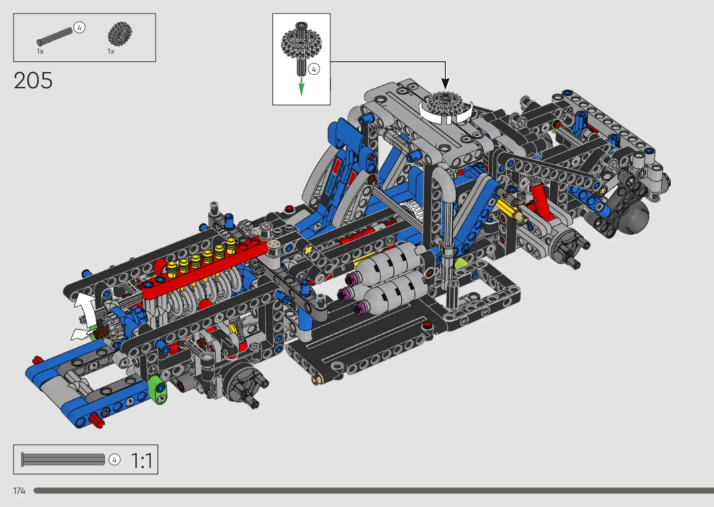Click the row of yellow engine pistons

coord(202,257)
